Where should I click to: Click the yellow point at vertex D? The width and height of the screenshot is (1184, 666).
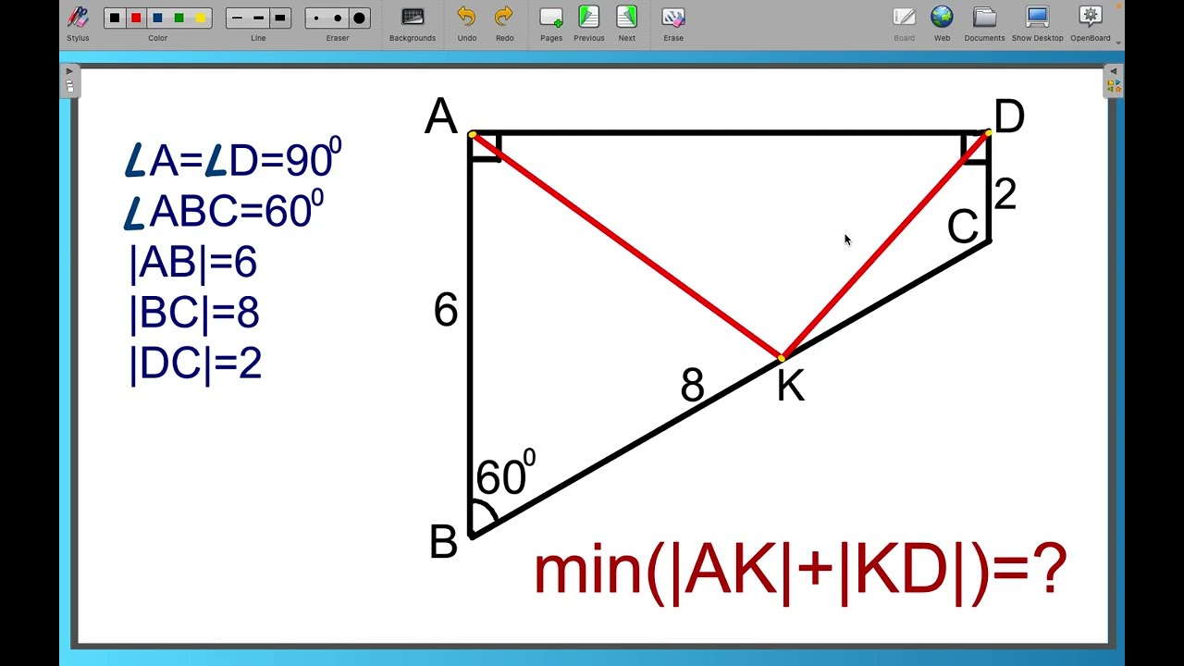coord(988,133)
